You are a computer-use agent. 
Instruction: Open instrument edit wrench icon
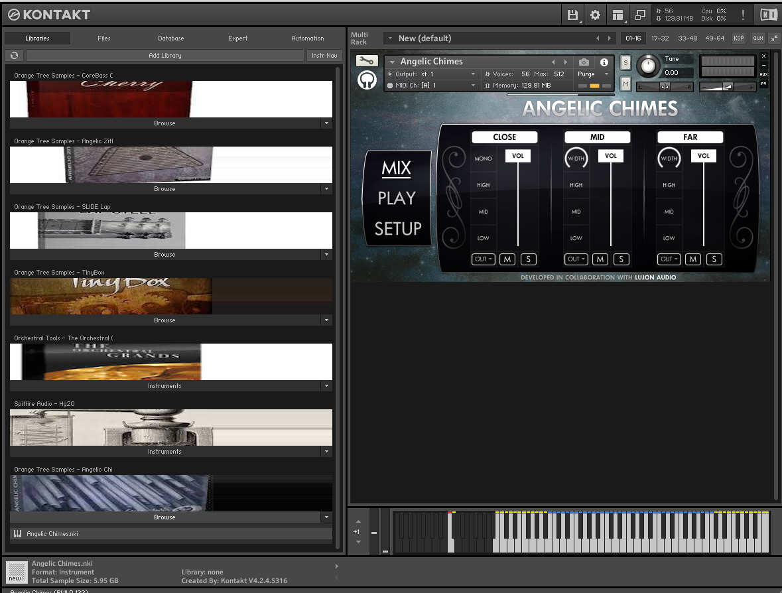click(367, 61)
